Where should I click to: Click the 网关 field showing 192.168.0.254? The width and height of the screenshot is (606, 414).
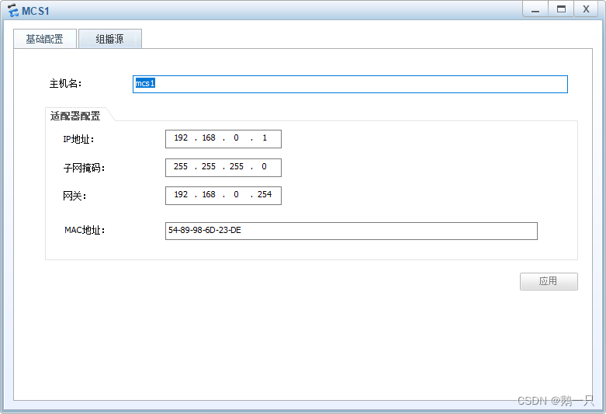[223, 196]
